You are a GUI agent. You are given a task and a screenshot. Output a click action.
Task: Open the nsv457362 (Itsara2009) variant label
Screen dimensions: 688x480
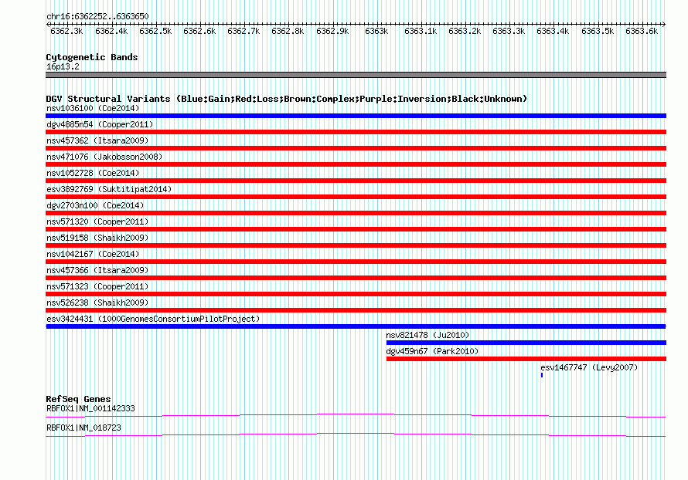point(97,140)
